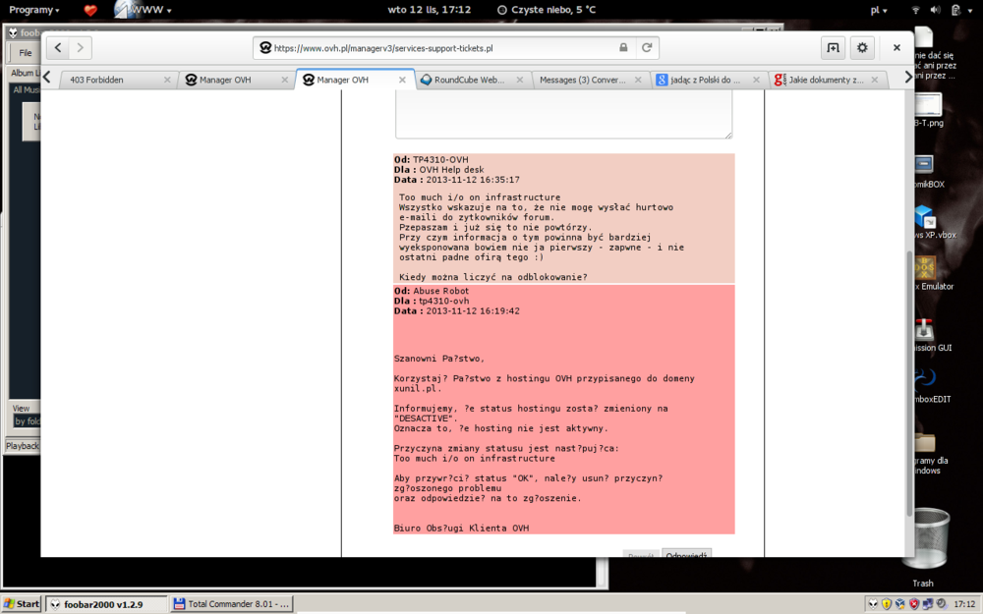The height and width of the screenshot is (614, 983).
Task: Click the padlock icon in address bar
Action: coord(623,47)
